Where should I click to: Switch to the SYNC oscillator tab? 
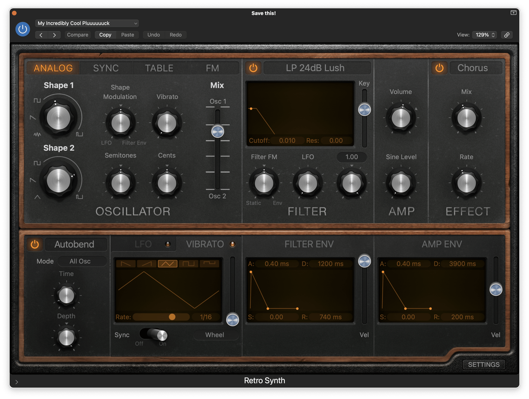click(106, 68)
